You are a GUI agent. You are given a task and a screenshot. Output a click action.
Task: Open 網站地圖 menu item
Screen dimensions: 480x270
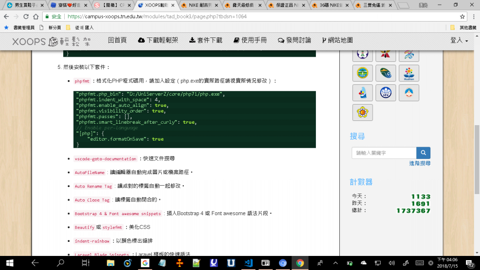pyautogui.click(x=337, y=40)
